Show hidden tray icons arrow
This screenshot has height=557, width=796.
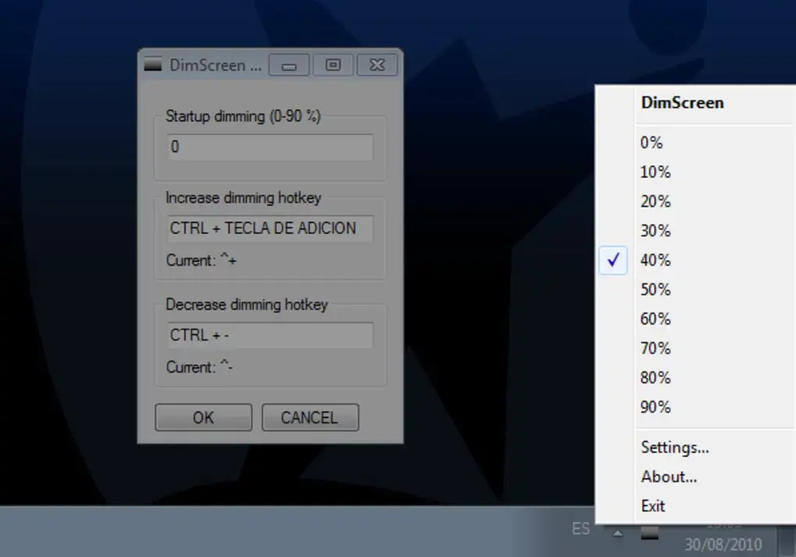pos(617,533)
